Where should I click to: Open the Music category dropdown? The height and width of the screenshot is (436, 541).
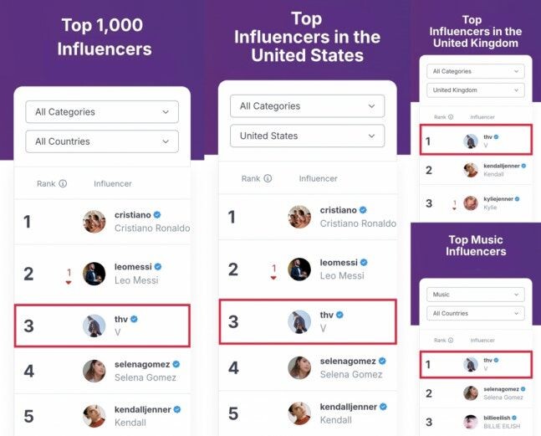click(x=477, y=295)
